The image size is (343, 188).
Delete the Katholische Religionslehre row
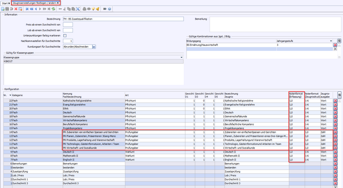click(336, 101)
